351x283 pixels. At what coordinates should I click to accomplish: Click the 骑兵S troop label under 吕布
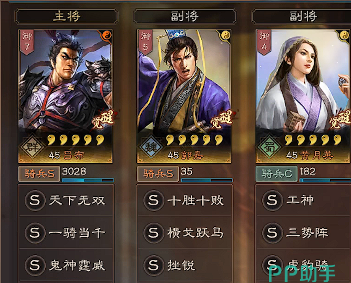[x=39, y=174]
